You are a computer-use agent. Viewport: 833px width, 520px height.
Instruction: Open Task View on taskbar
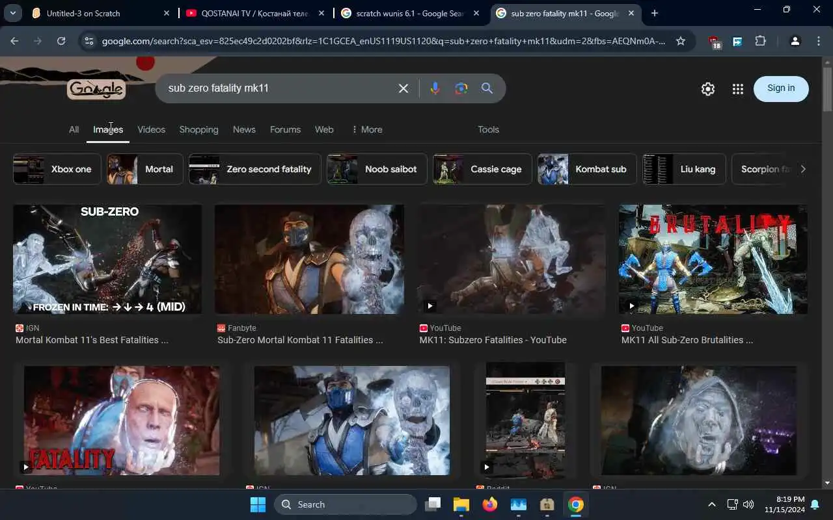point(433,504)
